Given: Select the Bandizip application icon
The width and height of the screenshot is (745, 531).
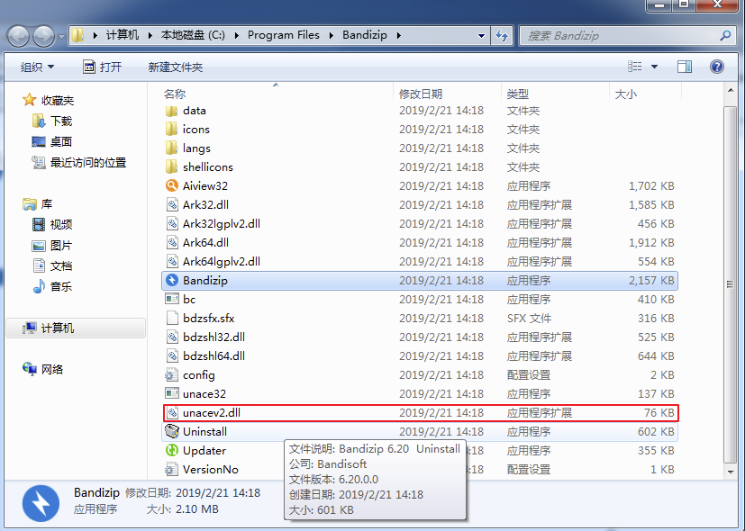Looking at the screenshot, I should coord(171,281).
